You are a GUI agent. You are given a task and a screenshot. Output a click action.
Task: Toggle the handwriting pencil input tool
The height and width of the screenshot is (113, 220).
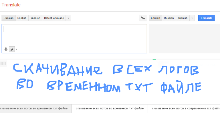tap(12, 49)
